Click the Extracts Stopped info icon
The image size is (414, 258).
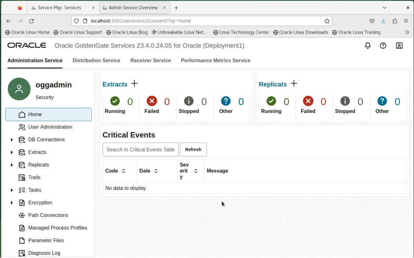coord(189,101)
